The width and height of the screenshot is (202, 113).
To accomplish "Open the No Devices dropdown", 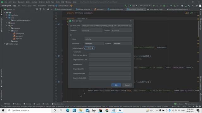I will pos(145,6).
